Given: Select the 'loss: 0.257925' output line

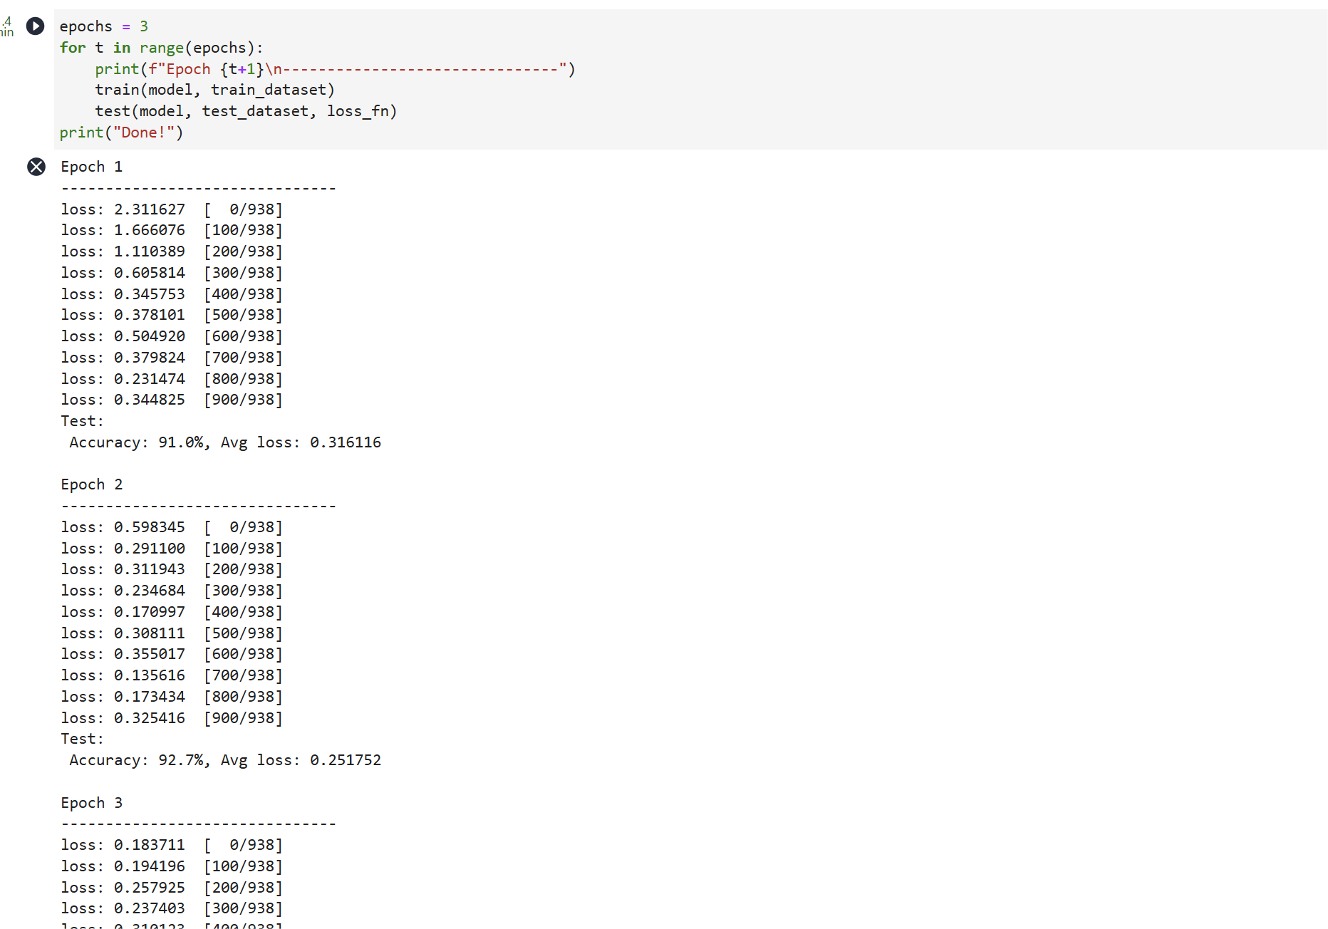Looking at the screenshot, I should pyautogui.click(x=172, y=888).
